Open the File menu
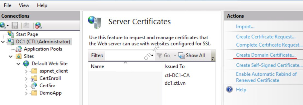Screen dimensions: 303x105 (8, 5)
